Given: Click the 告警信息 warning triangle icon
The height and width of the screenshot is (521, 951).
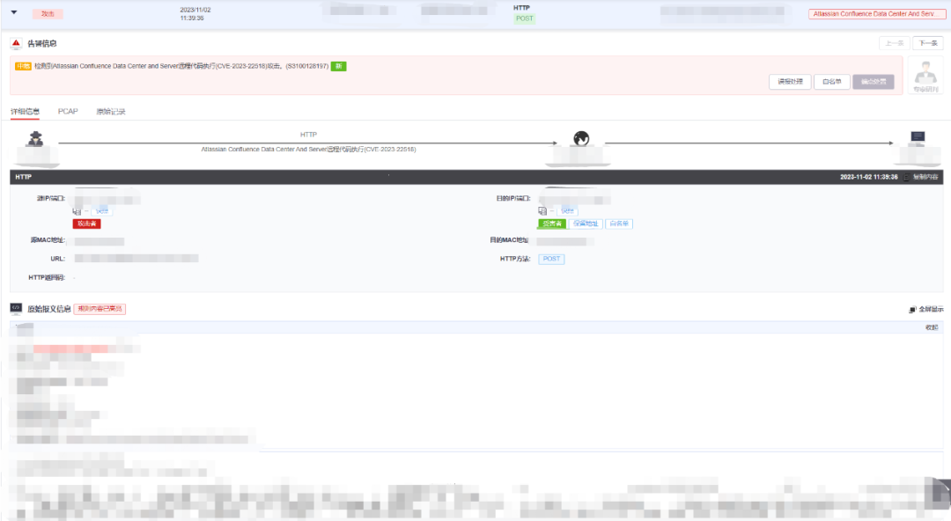Looking at the screenshot, I should [17, 43].
